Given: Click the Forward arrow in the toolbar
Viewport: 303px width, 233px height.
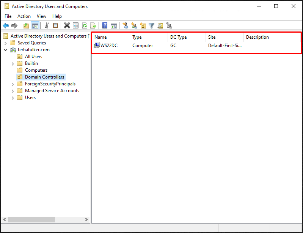Looking at the screenshot, I should [x=14, y=25].
